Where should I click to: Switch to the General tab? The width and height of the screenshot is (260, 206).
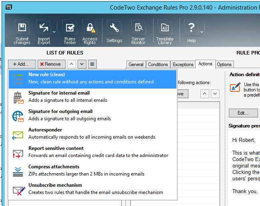tap(136, 65)
